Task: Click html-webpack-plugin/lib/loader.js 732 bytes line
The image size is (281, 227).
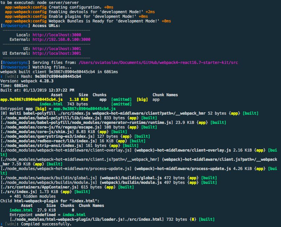Action: pos(112,219)
